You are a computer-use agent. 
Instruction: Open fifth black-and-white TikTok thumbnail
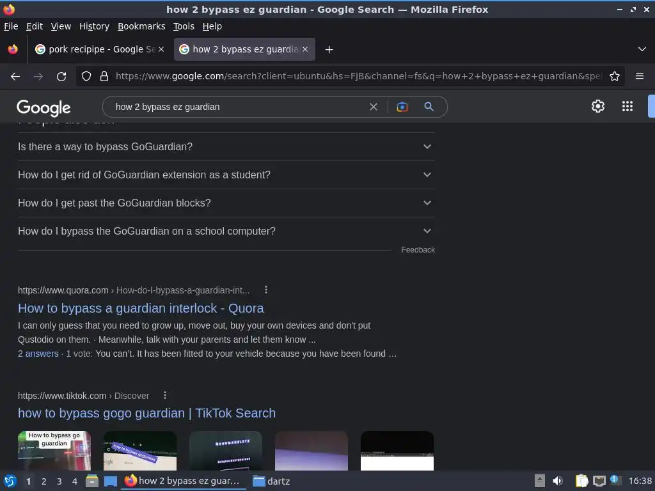coord(397,451)
